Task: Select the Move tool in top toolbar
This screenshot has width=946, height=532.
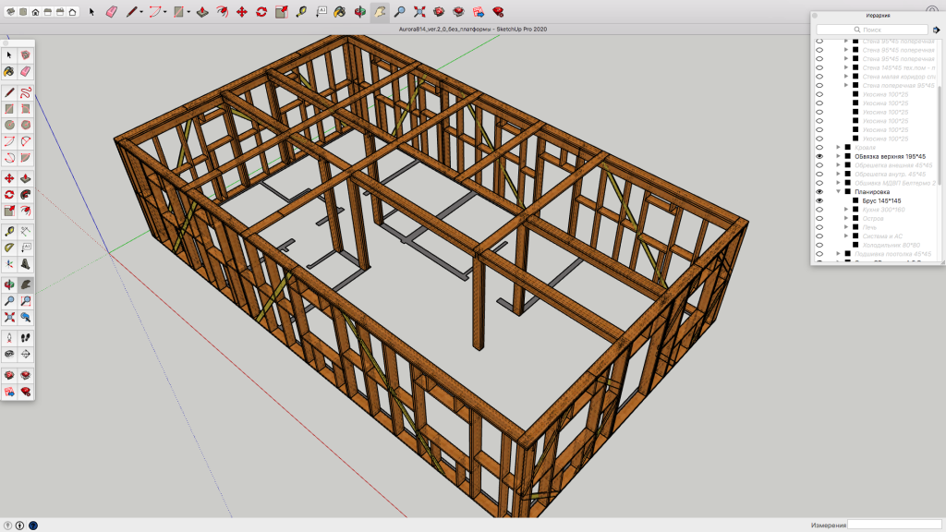Action: tap(242, 12)
